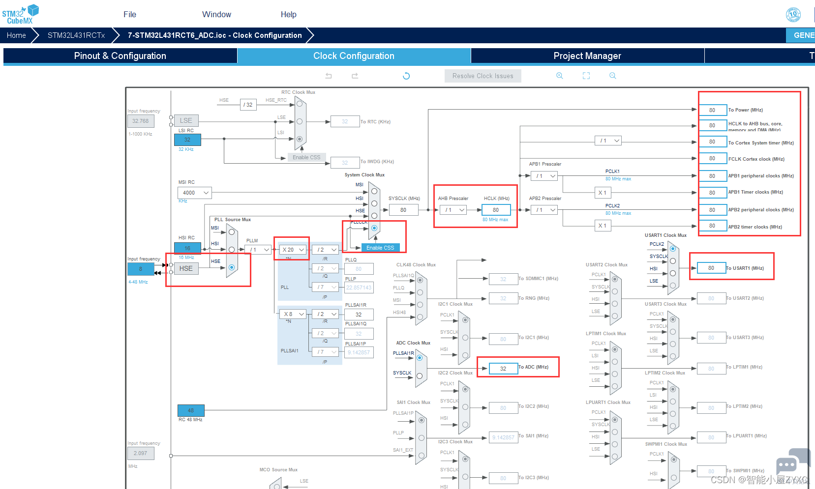Viewport: 815px width, 489px height.
Task: Select SYSCLK in the ADC Clock Mux
Action: [420, 376]
